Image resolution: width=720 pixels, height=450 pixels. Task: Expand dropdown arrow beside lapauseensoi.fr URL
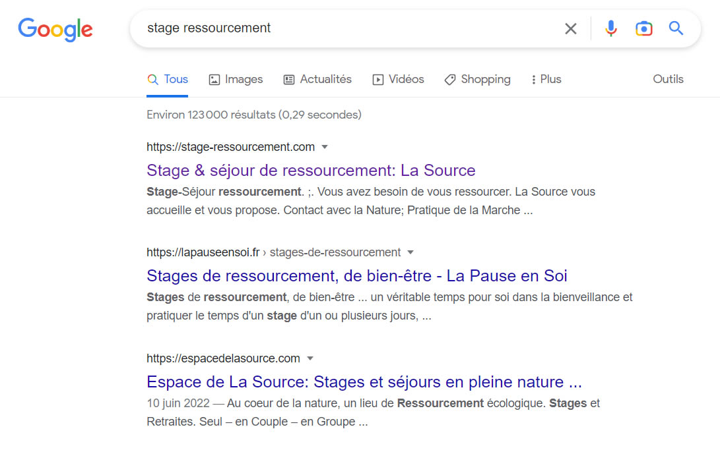coord(410,252)
